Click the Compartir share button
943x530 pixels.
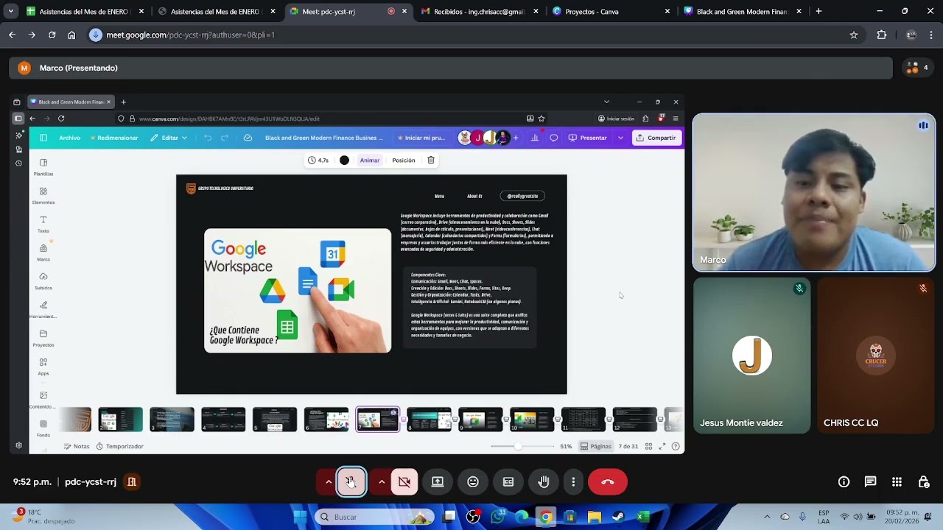click(656, 138)
